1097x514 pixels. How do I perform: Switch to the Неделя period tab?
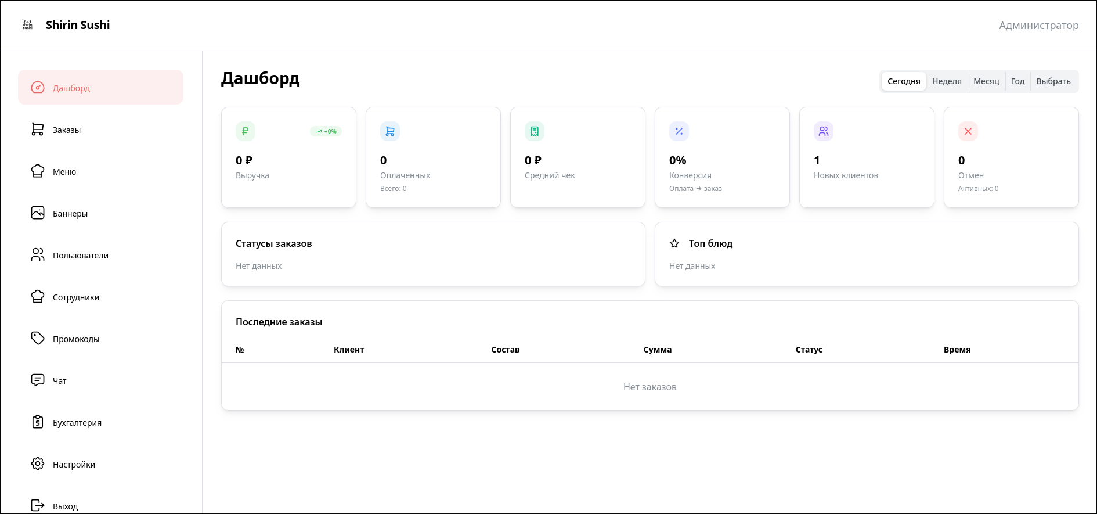(947, 81)
